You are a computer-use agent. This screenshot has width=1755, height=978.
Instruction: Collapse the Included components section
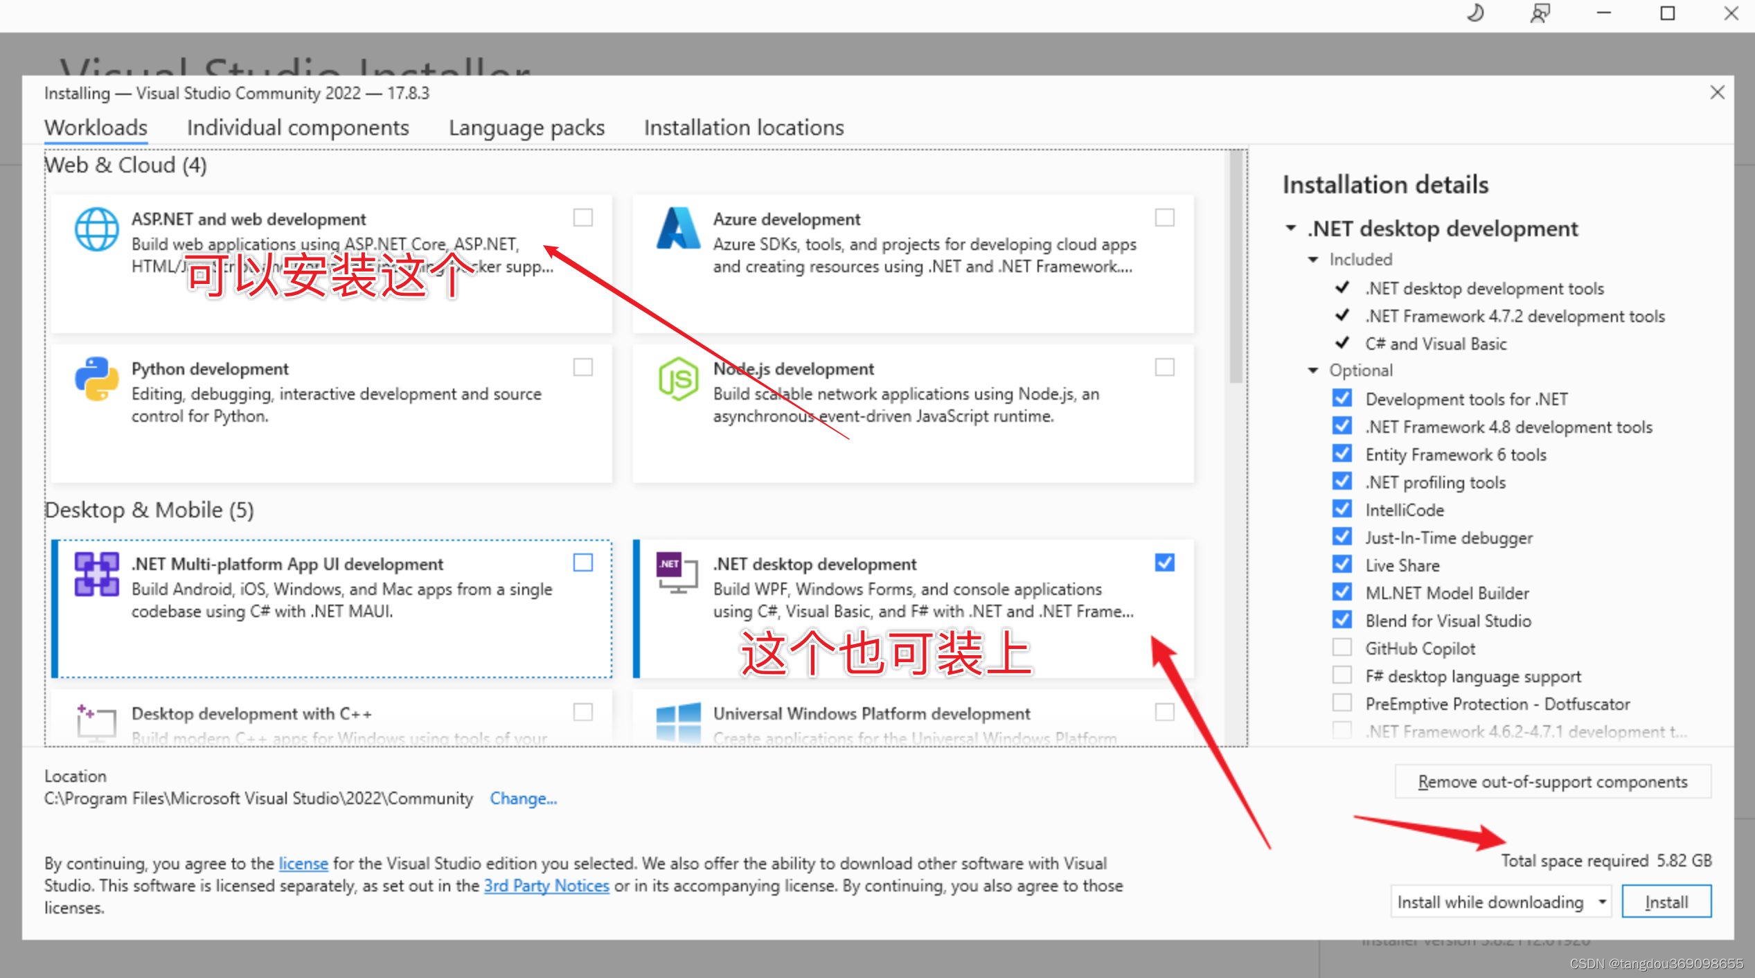pos(1313,260)
